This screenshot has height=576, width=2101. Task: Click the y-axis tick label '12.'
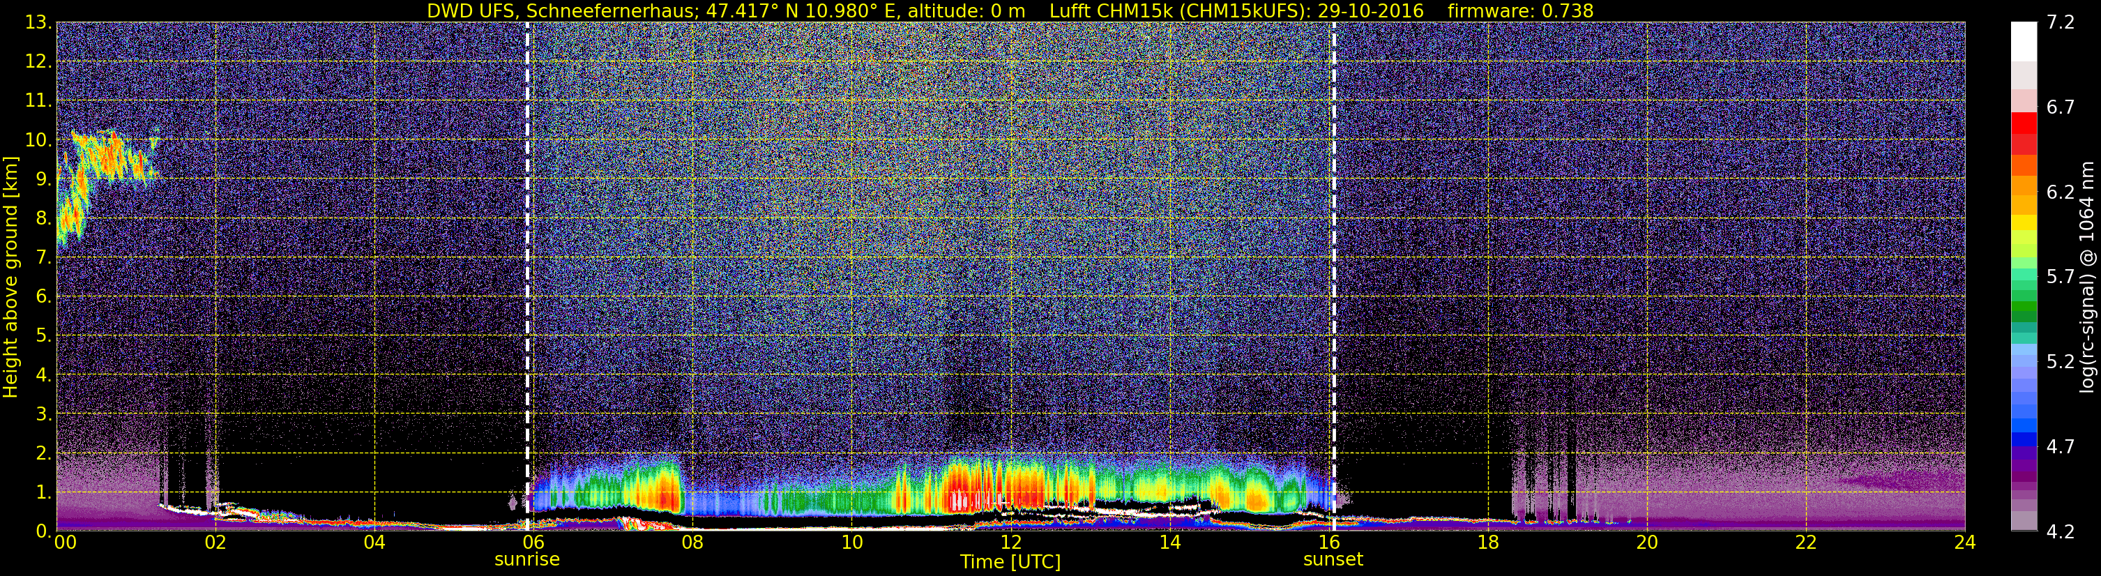click(x=38, y=61)
